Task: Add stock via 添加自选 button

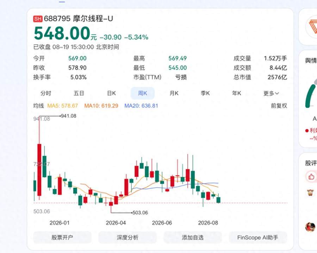Action: [193, 238]
